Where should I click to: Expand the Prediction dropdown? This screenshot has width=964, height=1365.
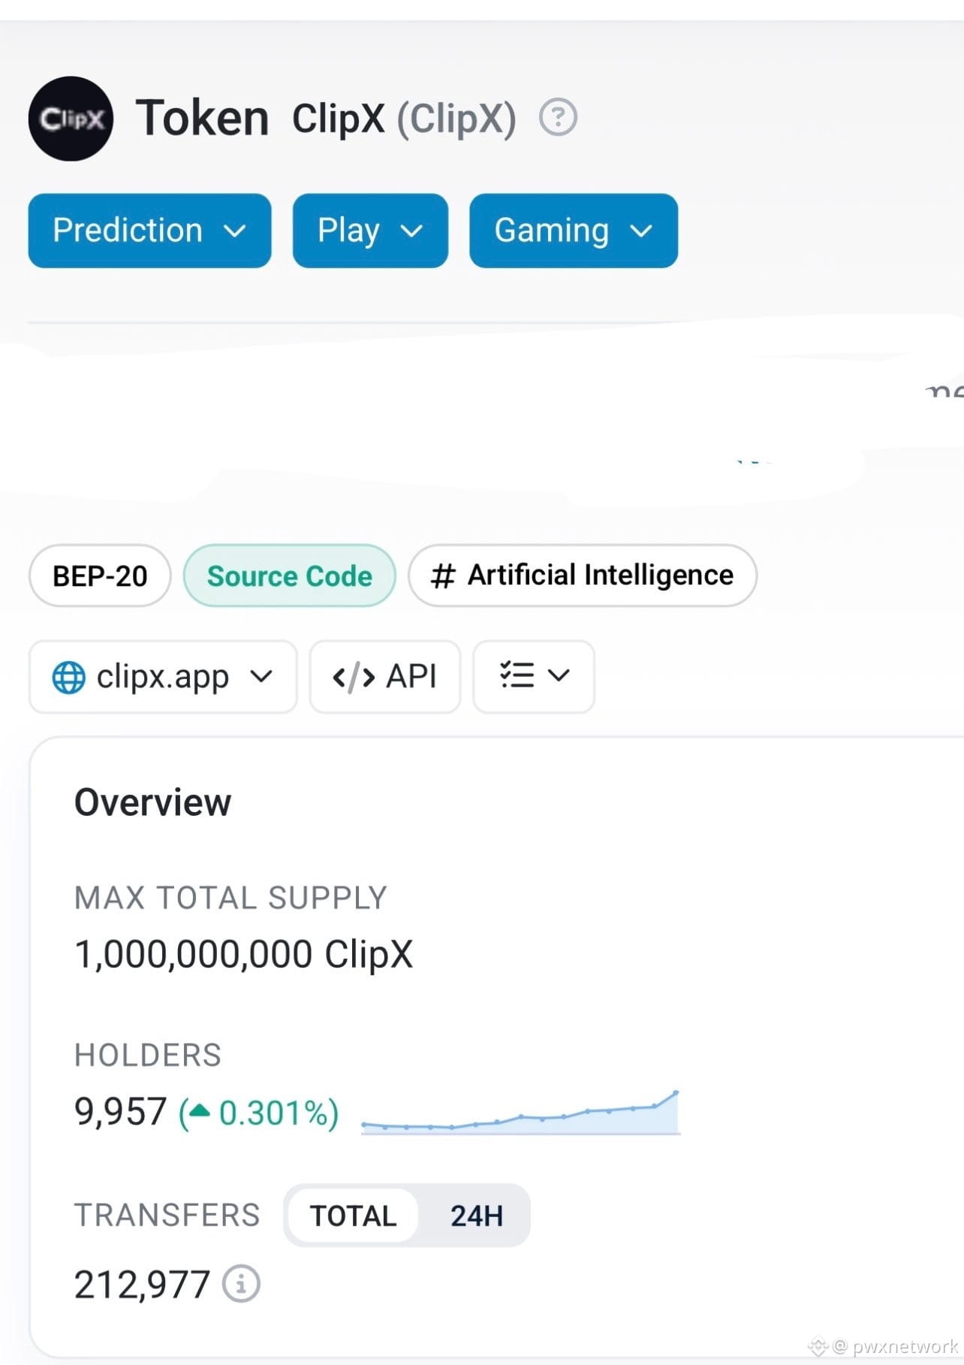point(149,230)
